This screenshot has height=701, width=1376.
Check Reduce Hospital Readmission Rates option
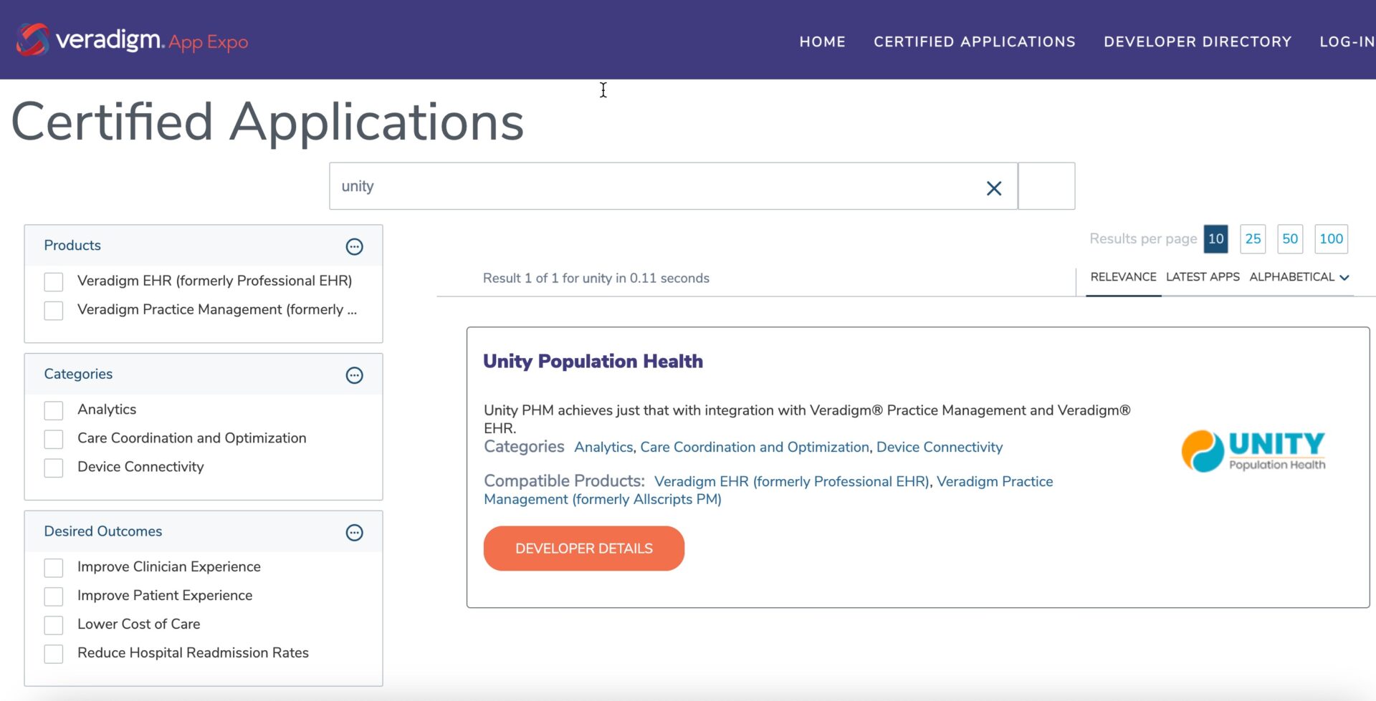pos(54,654)
